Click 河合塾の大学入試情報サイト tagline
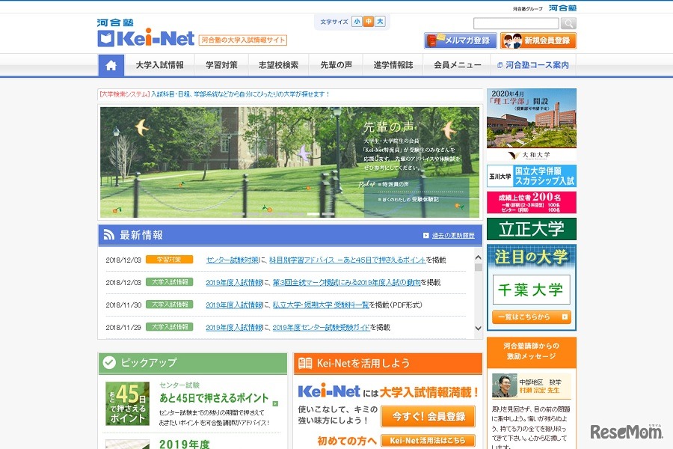The width and height of the screenshot is (673, 449). (243, 40)
